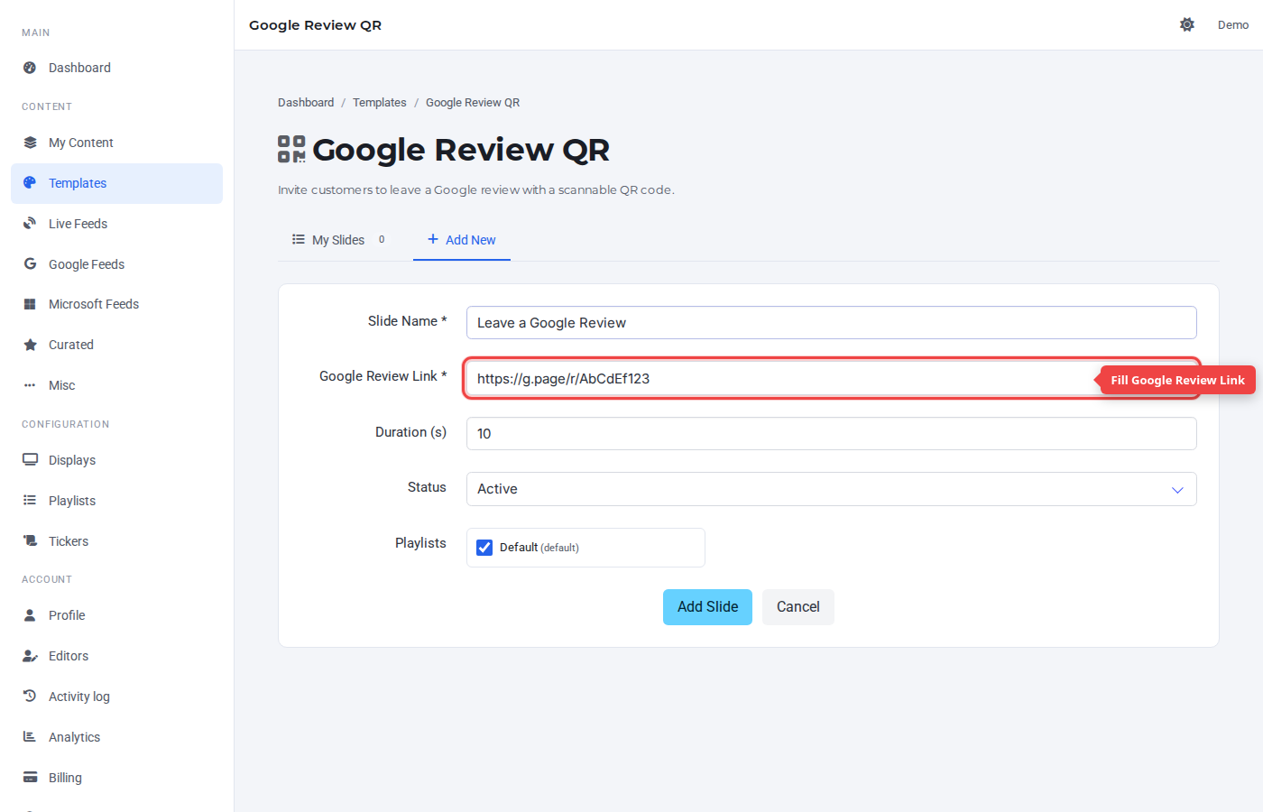Click the My Content layers icon
Image resolution: width=1263 pixels, height=812 pixels.
click(x=30, y=143)
